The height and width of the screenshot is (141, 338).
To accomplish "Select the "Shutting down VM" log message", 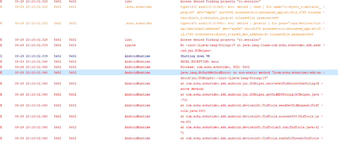I will (x=195, y=56).
